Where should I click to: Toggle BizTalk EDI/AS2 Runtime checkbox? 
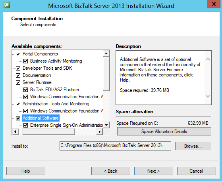[x=25, y=90]
